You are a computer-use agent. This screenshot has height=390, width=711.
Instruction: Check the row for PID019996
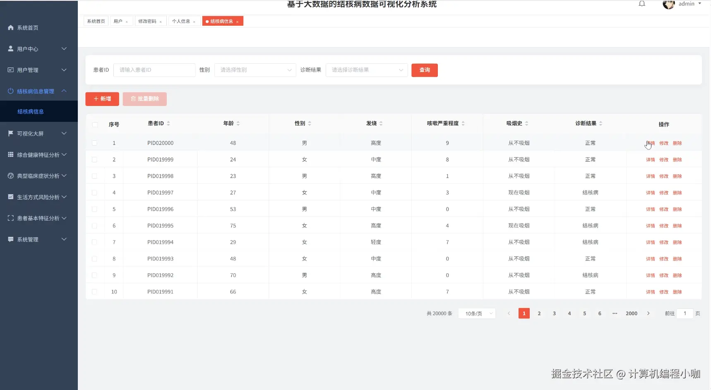tap(94, 209)
